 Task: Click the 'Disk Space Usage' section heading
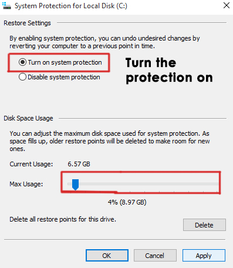pyautogui.click(x=28, y=118)
